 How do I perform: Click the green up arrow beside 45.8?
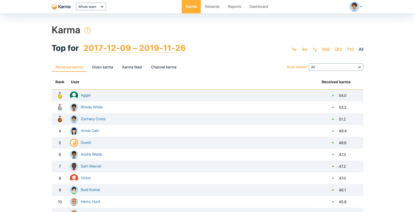333,202
